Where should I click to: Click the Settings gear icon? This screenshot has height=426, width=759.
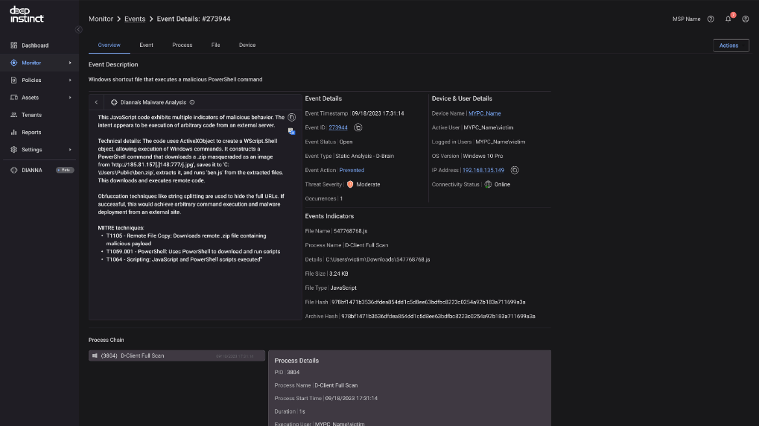(x=14, y=150)
